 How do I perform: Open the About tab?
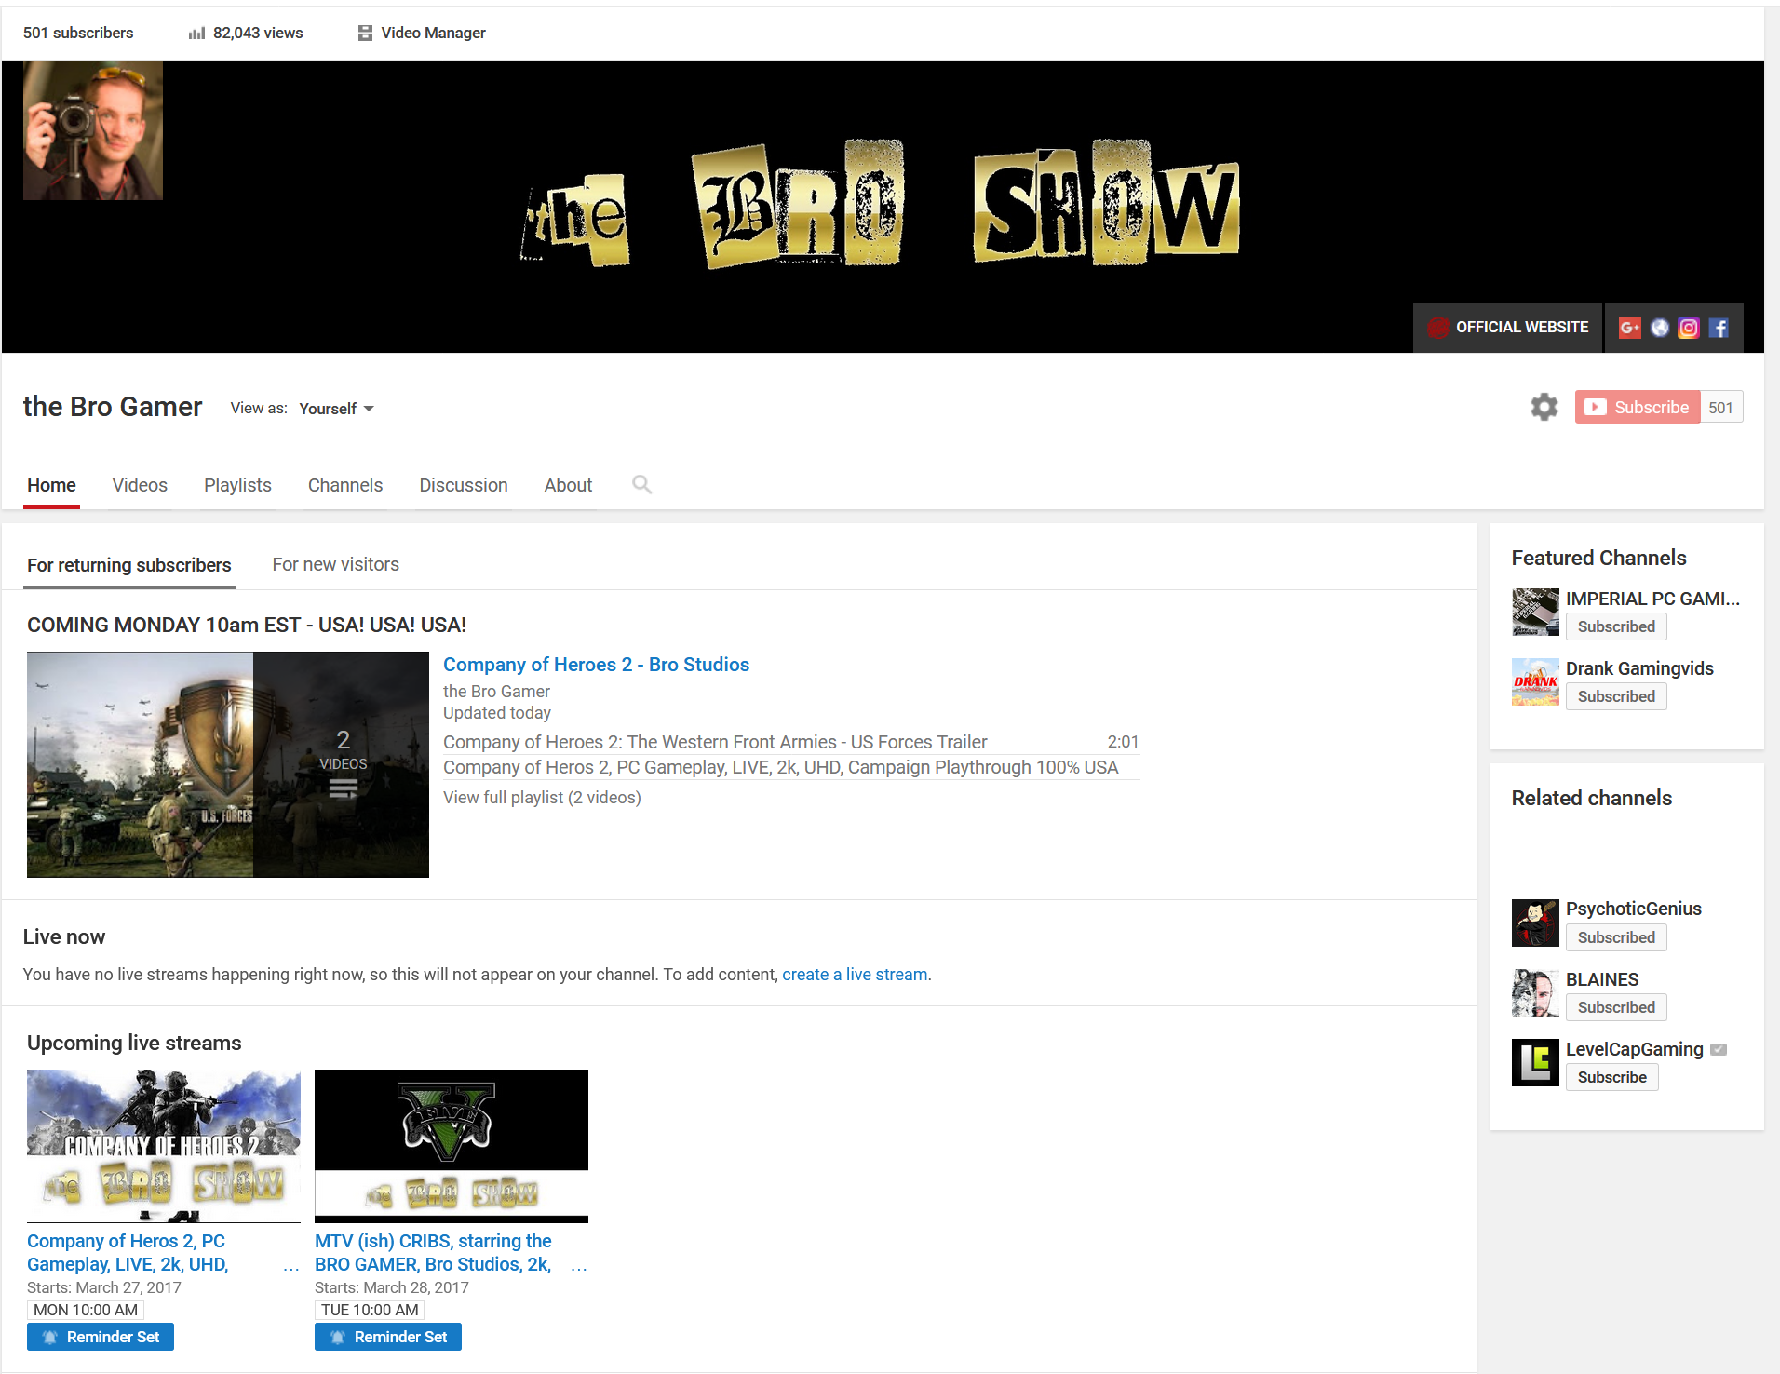[x=568, y=485]
